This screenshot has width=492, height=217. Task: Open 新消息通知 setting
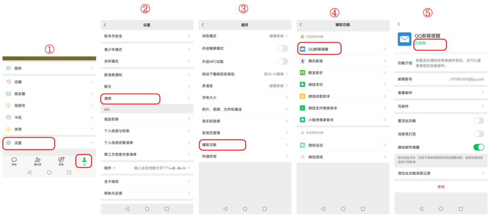[147, 75]
